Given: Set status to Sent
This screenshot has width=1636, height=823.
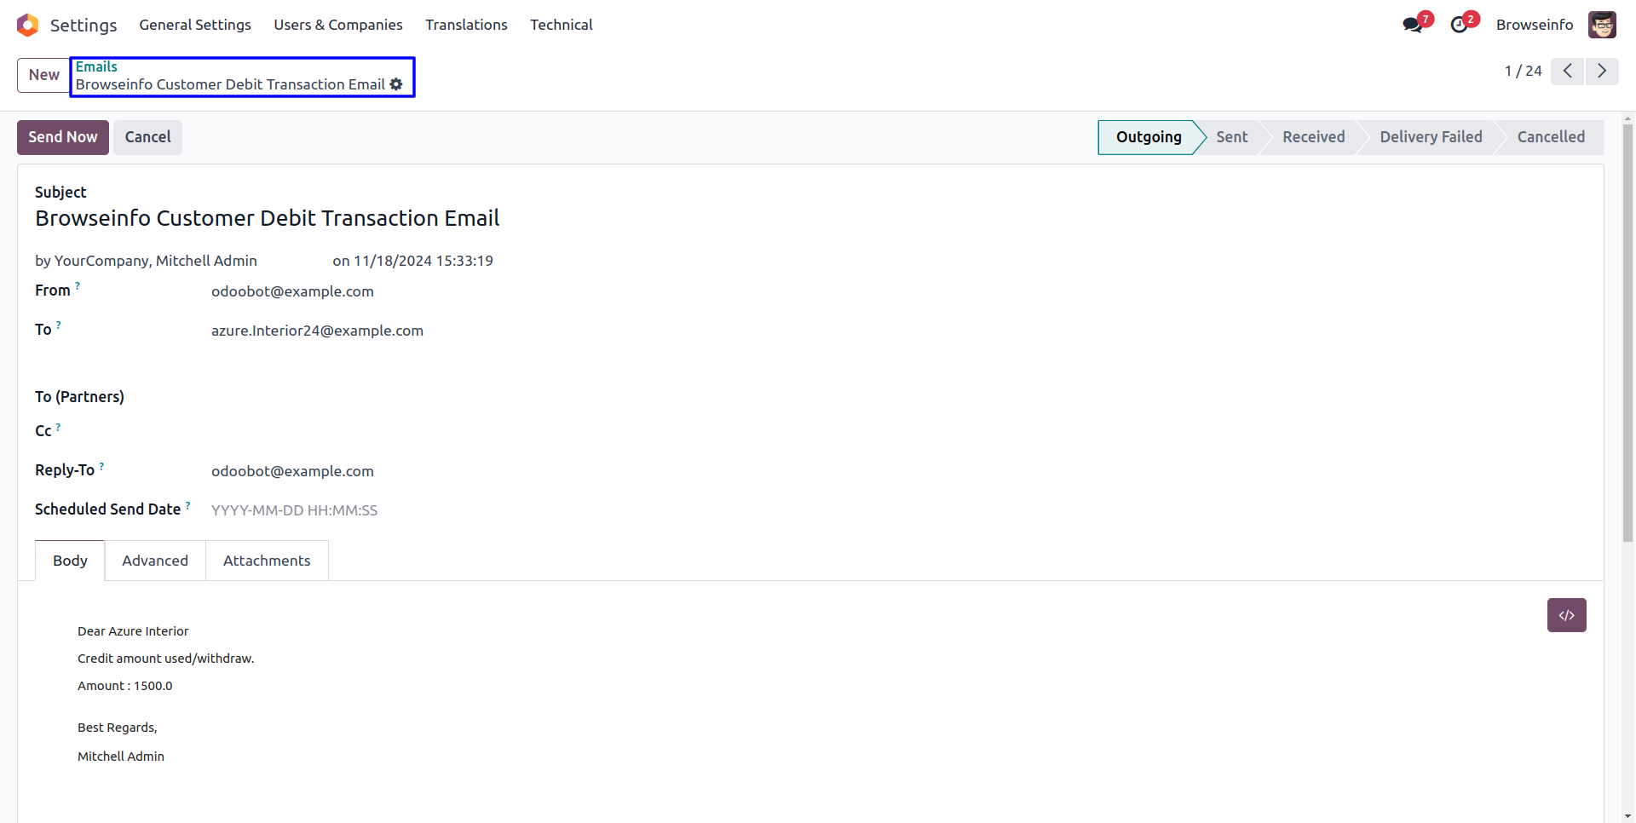Looking at the screenshot, I should click(x=1231, y=137).
